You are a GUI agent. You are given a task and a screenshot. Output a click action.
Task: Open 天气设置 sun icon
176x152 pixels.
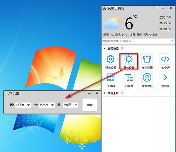click(x=129, y=59)
